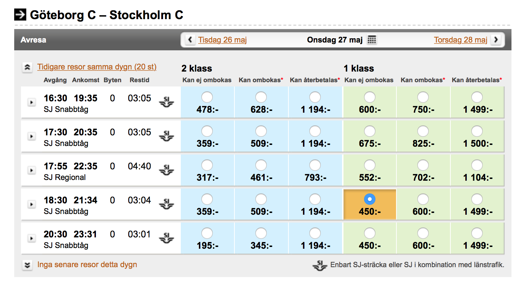Switch to Tisdag 26 maj
This screenshot has height=287, width=520.
tap(222, 40)
